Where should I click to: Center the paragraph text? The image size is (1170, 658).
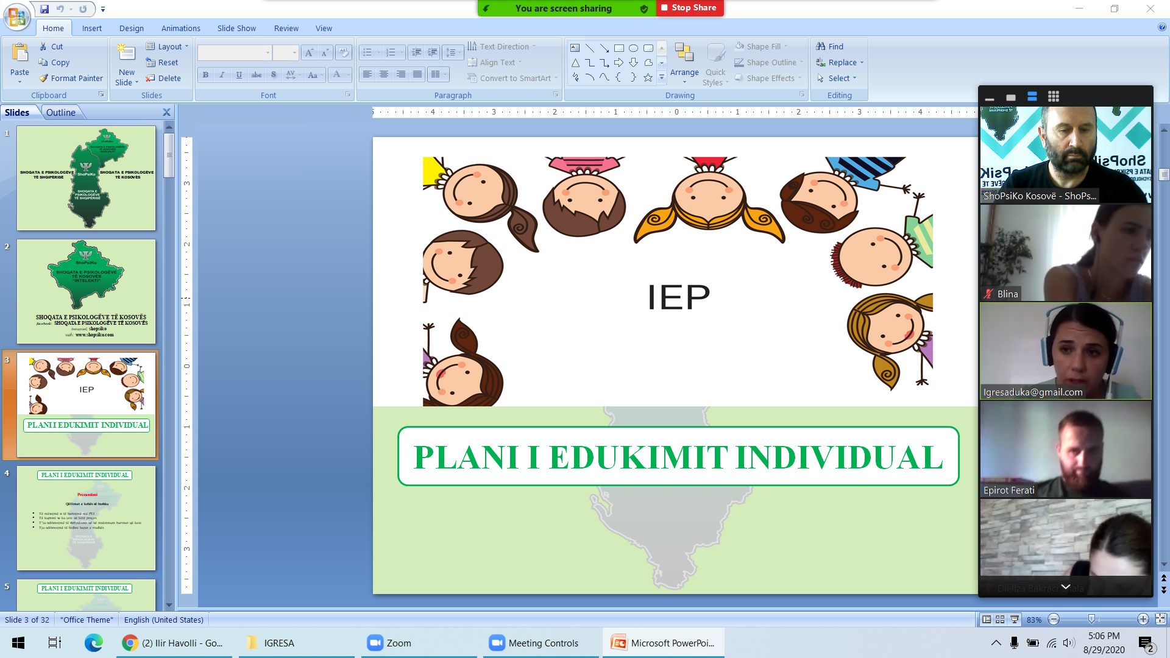384,74
